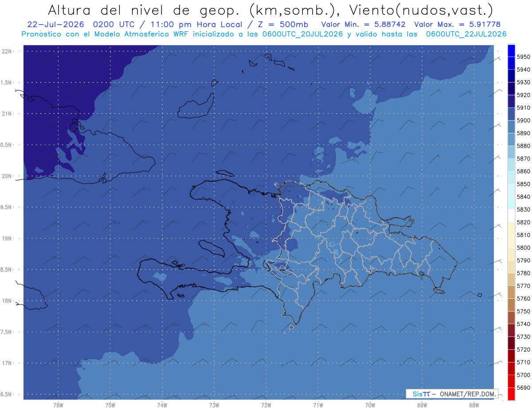Click the 19N latitude axis label
Screen dimensions: 532x411
(x=7, y=239)
